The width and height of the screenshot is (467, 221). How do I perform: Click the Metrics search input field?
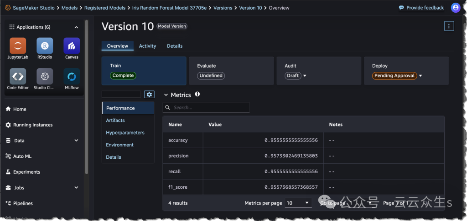(x=206, y=107)
